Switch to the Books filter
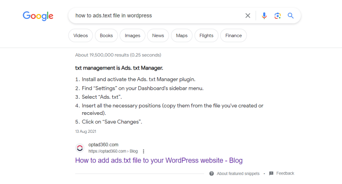The image size is (342, 184). 106,35
